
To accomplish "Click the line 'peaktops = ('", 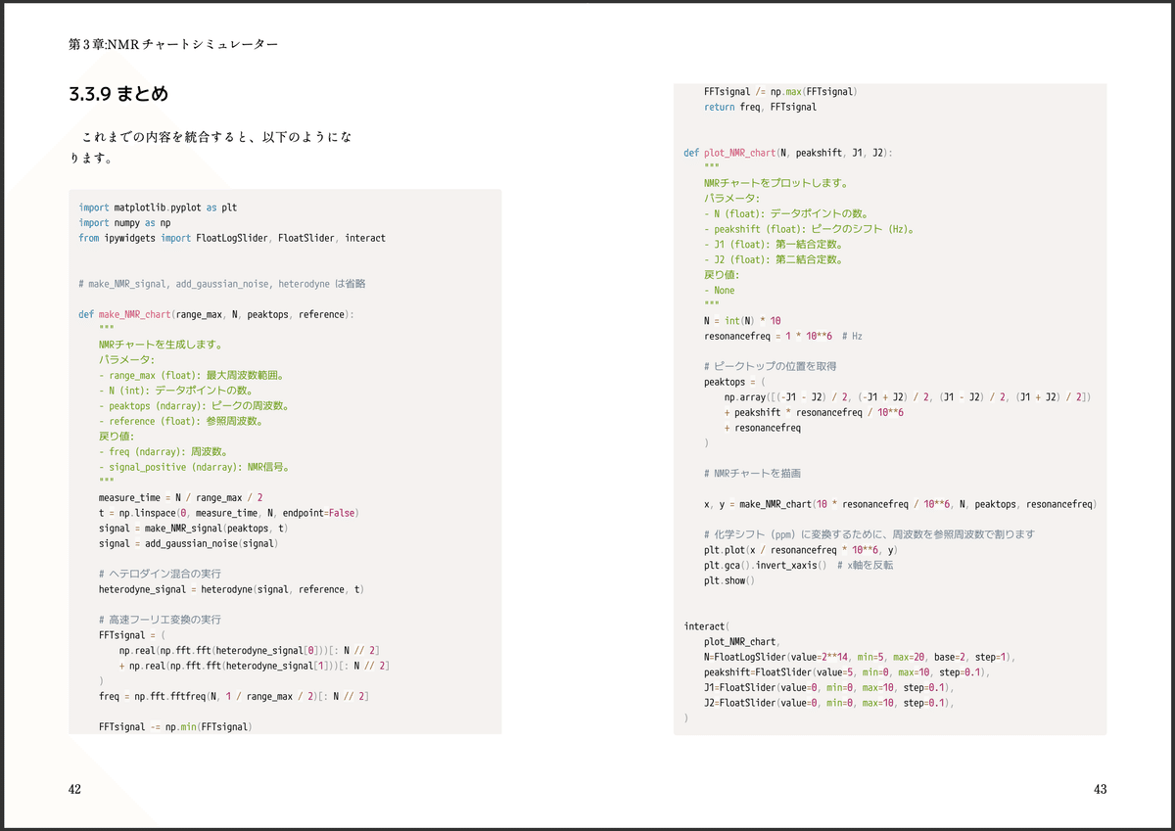I will (734, 382).
